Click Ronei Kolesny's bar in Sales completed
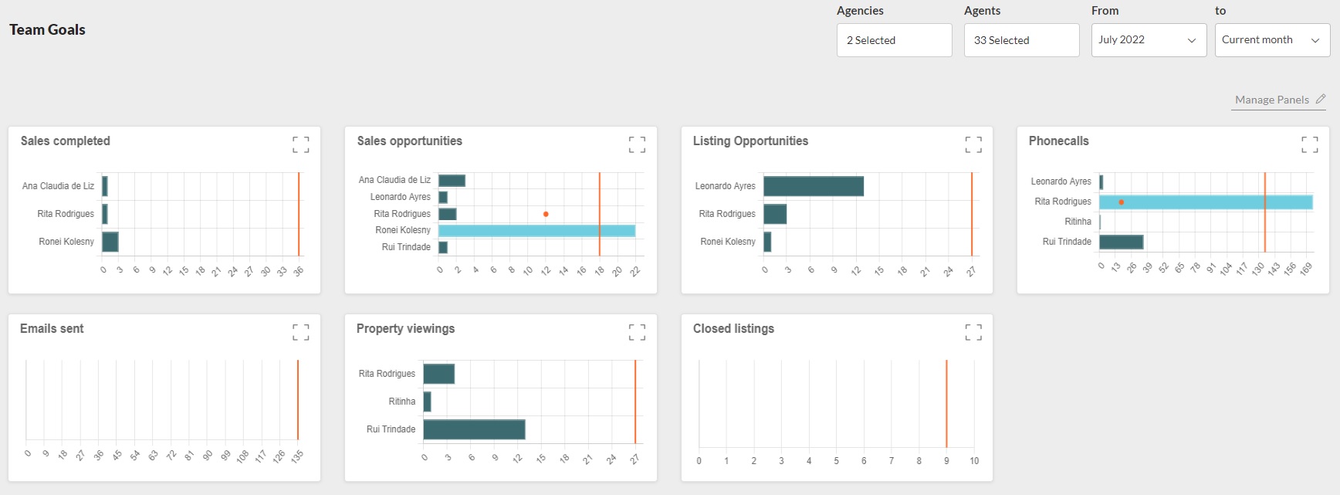Viewport: 1340px width, 495px height. pyautogui.click(x=110, y=242)
